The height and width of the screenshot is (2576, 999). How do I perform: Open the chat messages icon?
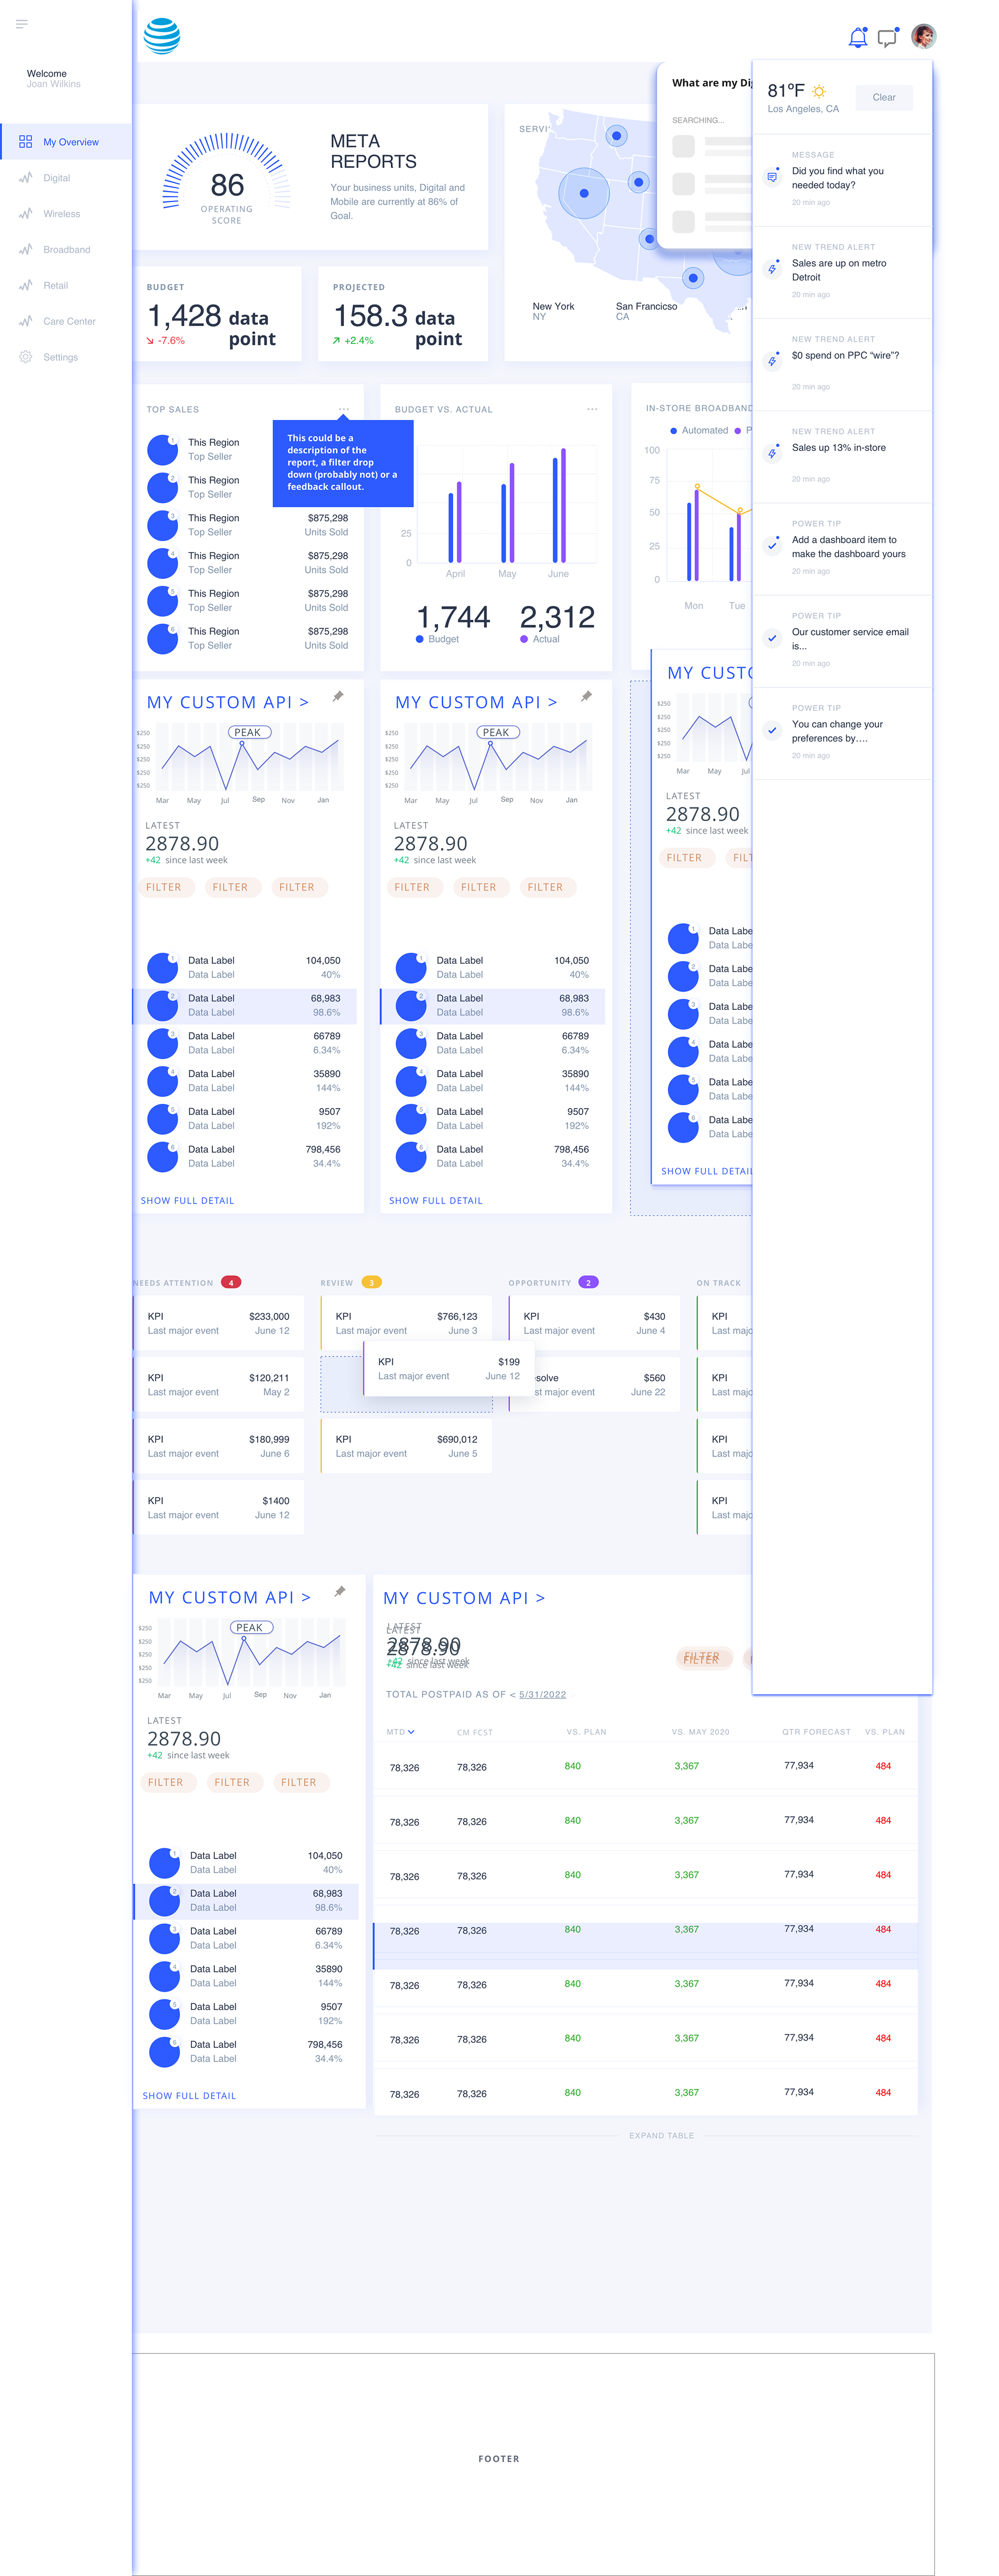coord(887,38)
